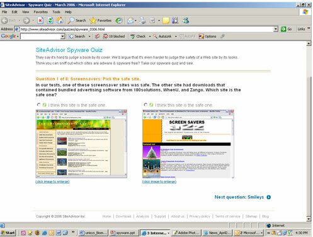
Task: Open the Word quick launch icon
Action: click(x=59, y=233)
